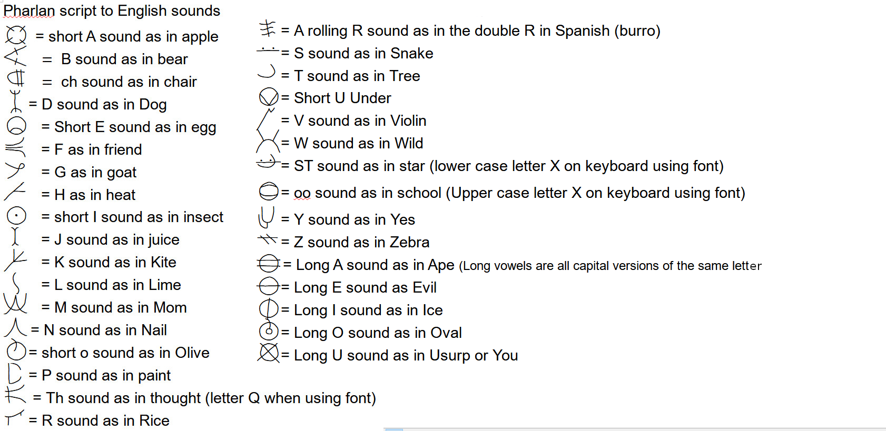The height and width of the screenshot is (431, 886).
Task: Click the misspelled word 'Pharlan' in the title
Action: click(29, 11)
